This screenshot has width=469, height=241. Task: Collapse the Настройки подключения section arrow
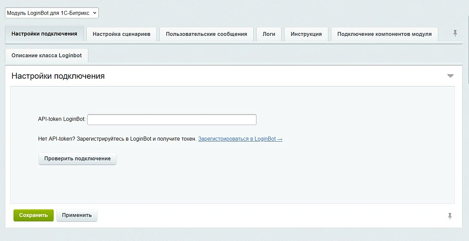pos(450,76)
